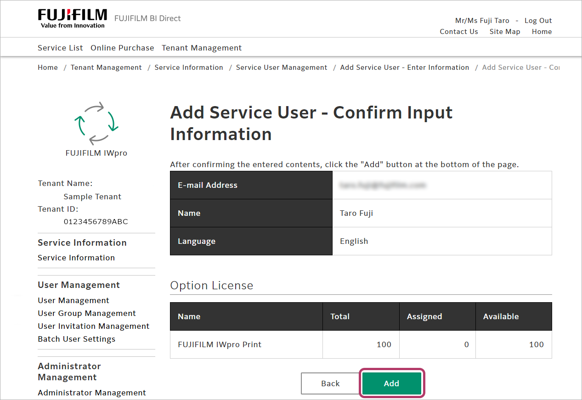Open the Service List menu
The width and height of the screenshot is (582, 400).
click(60, 48)
